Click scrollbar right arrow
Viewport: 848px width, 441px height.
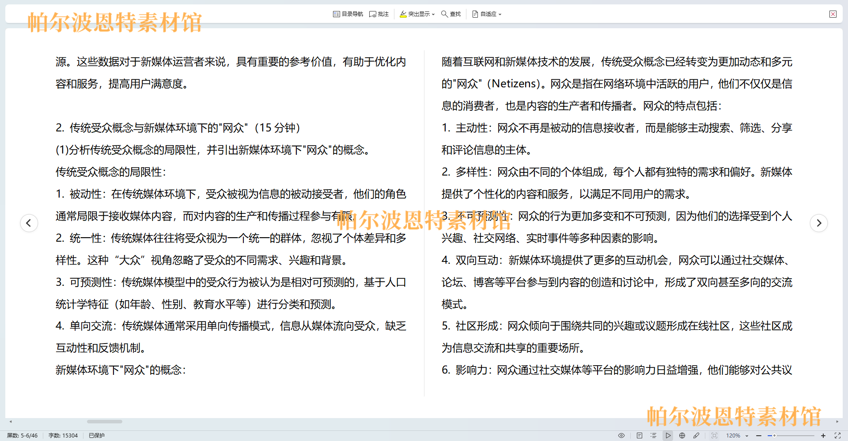pyautogui.click(x=837, y=422)
